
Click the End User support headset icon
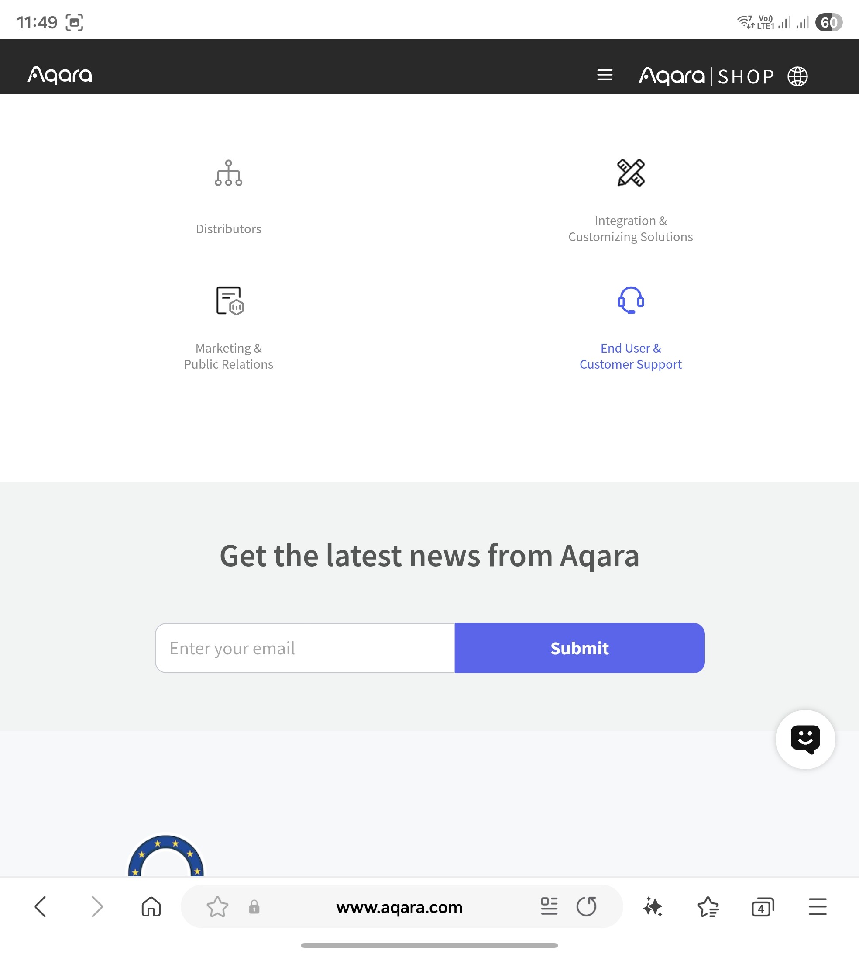click(x=631, y=301)
